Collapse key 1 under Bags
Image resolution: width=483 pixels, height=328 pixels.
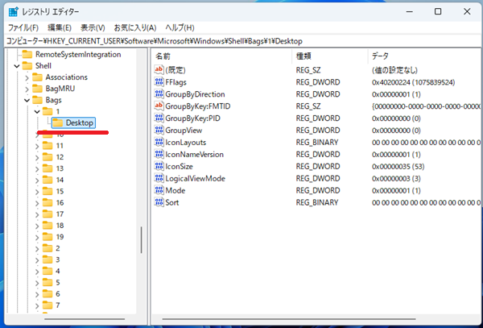click(37, 111)
